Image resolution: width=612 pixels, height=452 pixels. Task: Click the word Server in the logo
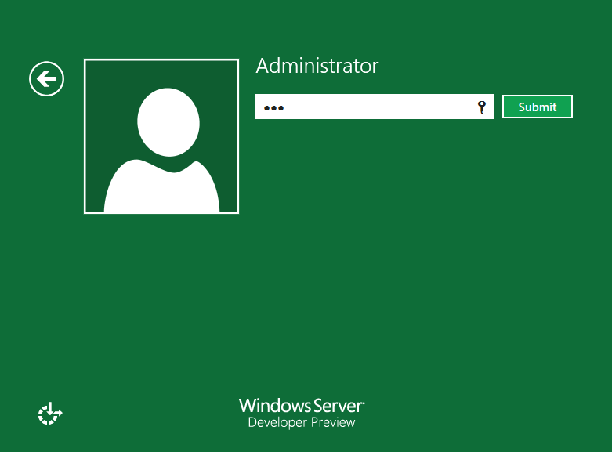tap(339, 406)
